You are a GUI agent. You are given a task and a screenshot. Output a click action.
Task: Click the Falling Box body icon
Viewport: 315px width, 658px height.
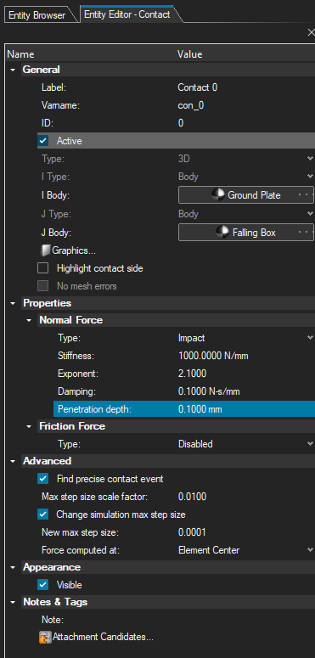pos(222,232)
